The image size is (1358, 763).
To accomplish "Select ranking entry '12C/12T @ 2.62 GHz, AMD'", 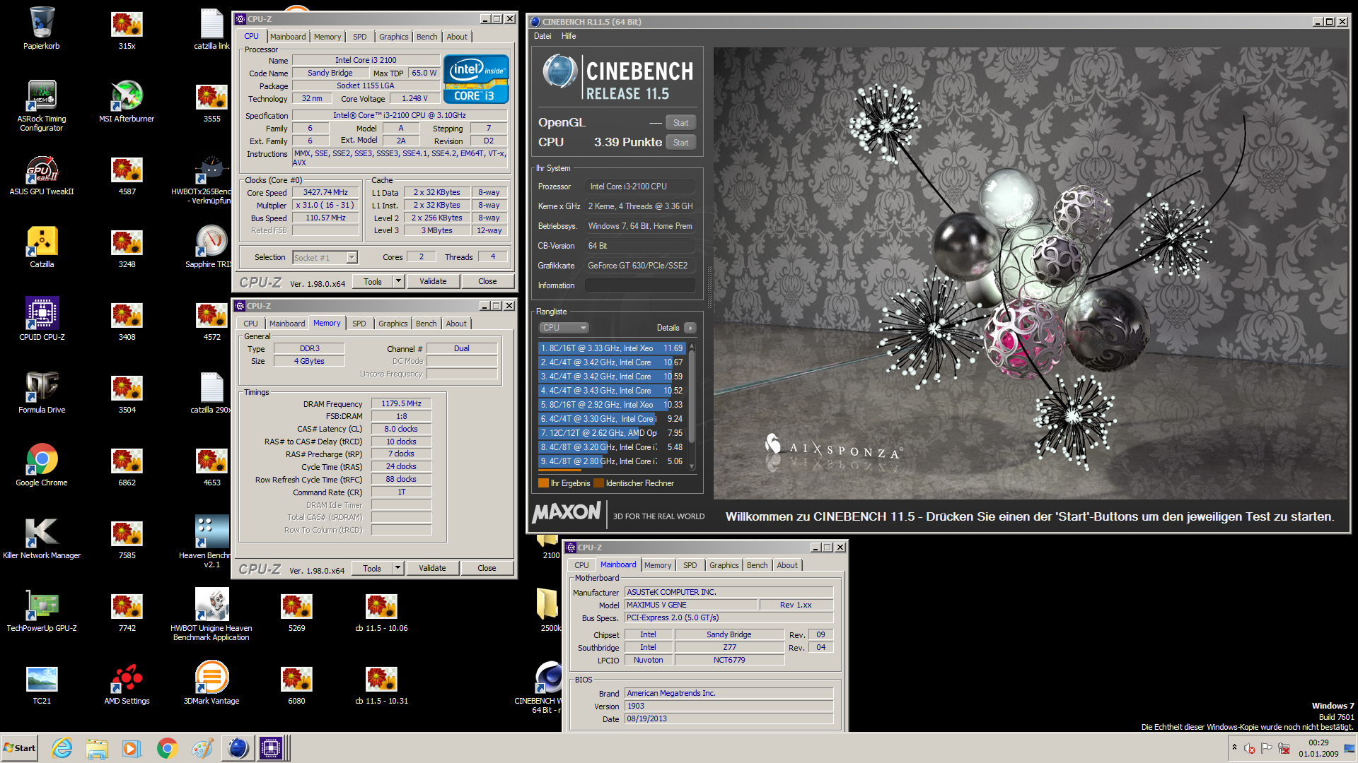I will tap(611, 433).
